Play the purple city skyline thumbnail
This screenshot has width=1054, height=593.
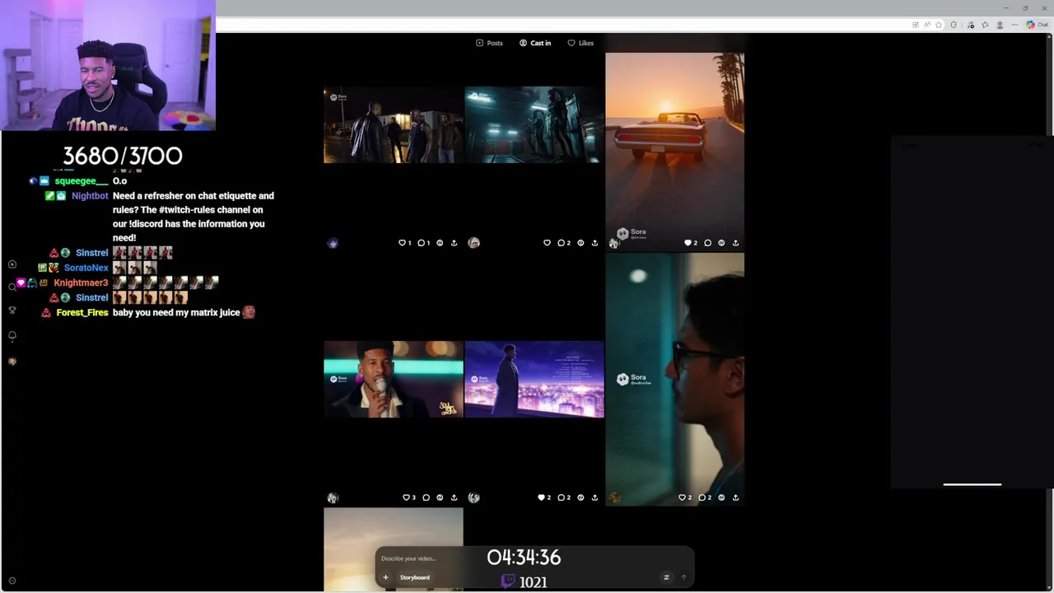coord(534,379)
